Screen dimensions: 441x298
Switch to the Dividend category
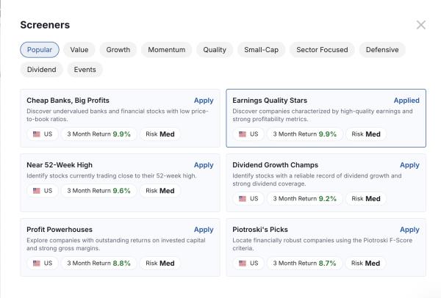tap(42, 70)
